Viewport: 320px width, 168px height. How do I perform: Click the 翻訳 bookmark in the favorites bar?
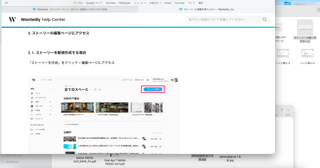click(201, 3)
